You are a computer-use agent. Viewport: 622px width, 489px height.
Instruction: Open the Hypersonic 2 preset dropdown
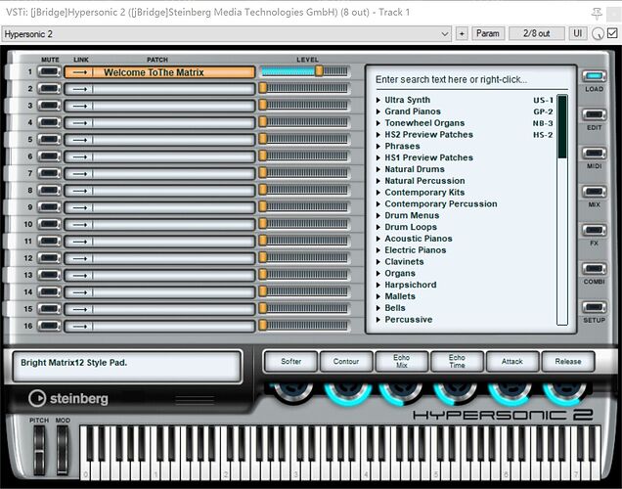pos(227,33)
